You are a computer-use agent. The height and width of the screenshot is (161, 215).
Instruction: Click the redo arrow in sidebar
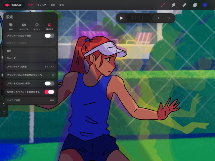(4, 112)
